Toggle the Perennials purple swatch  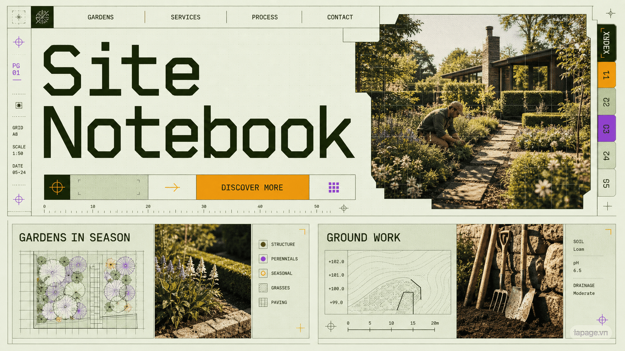pyautogui.click(x=263, y=259)
